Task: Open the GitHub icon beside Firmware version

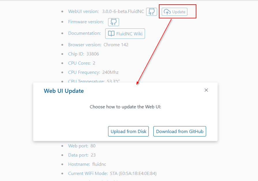Action: [x=114, y=22]
